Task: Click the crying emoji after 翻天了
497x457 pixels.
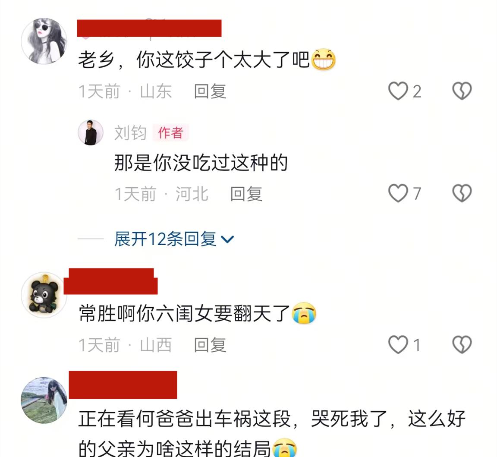Action: [304, 313]
